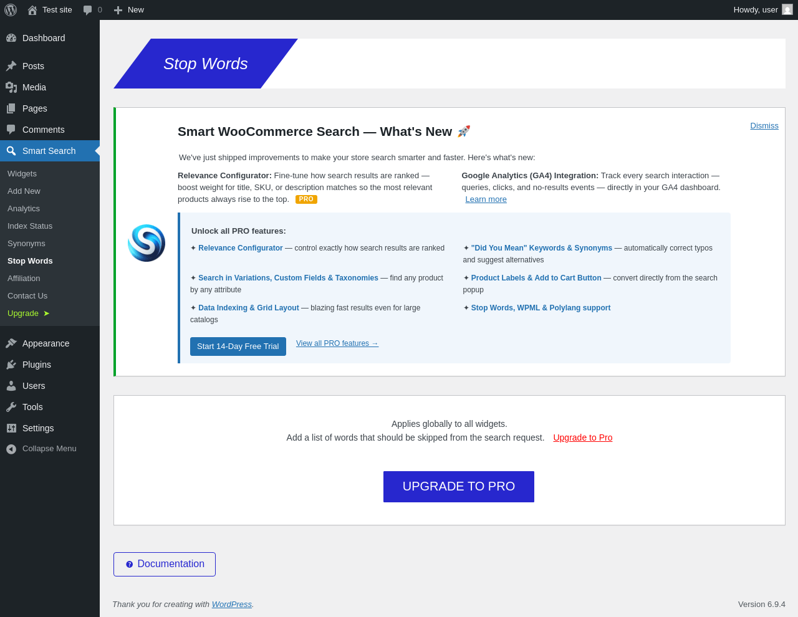Click the Stop Words page title banner
This screenshot has width=798, height=617.
click(x=206, y=64)
